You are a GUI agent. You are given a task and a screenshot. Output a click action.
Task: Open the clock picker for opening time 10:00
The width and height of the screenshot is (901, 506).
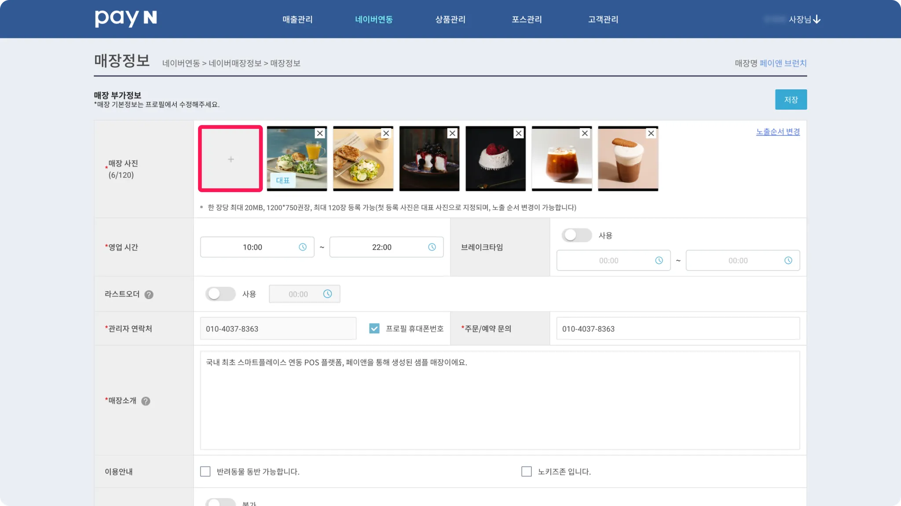303,247
